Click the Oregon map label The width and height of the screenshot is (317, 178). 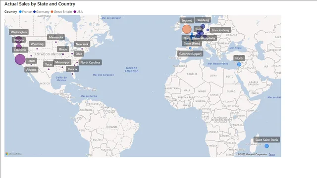pyautogui.click(x=19, y=40)
